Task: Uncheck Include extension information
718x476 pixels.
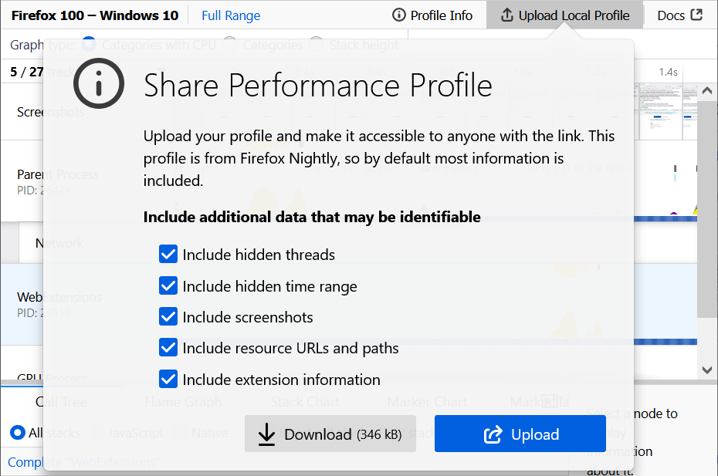Action: [168, 379]
